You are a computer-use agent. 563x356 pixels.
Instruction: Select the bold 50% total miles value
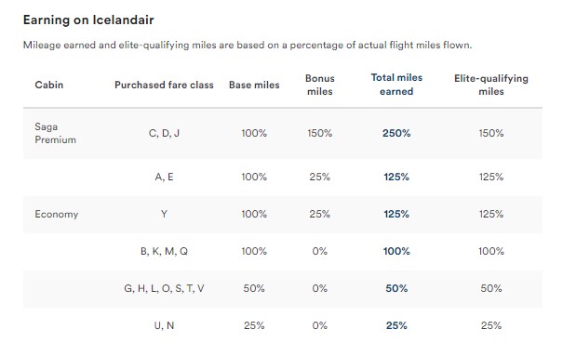(x=396, y=288)
